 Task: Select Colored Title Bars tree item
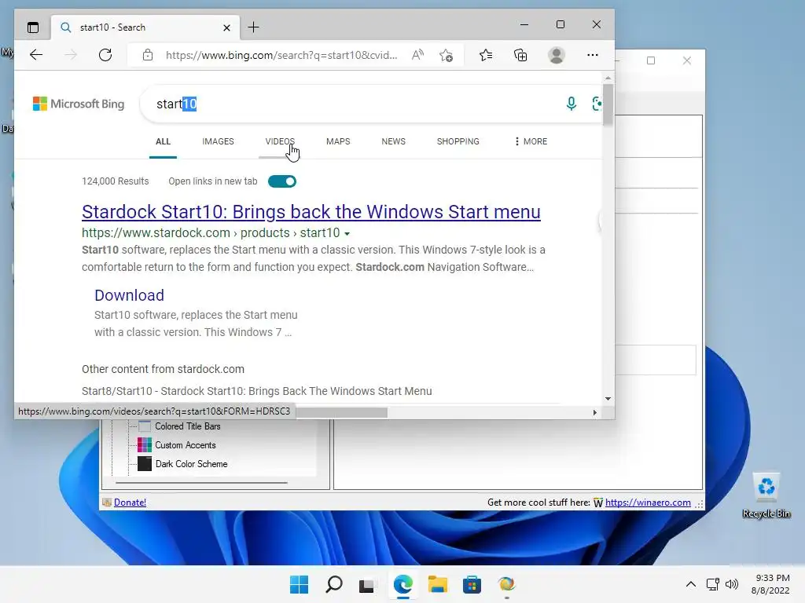tap(187, 426)
